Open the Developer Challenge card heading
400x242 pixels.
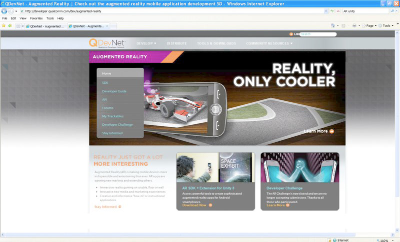click(284, 188)
